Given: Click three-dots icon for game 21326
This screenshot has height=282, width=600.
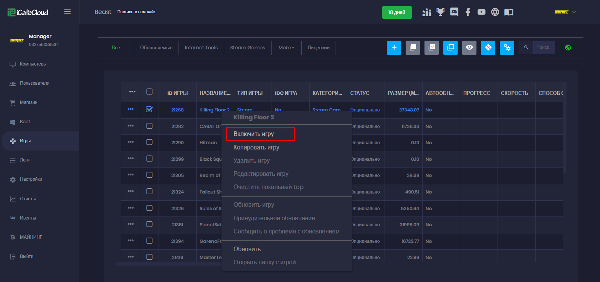Looking at the screenshot, I should point(131,207).
